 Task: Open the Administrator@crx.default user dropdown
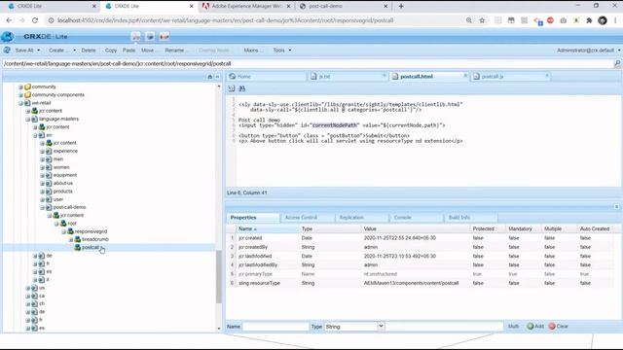(x=588, y=51)
